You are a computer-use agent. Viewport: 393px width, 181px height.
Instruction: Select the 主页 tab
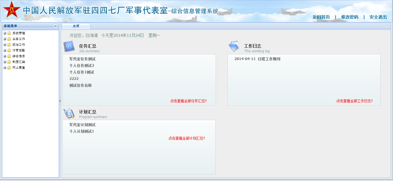coord(76,26)
